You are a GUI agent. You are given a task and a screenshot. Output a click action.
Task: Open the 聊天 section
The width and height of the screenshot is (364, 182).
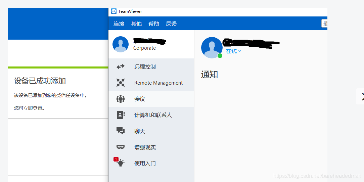click(x=151, y=131)
